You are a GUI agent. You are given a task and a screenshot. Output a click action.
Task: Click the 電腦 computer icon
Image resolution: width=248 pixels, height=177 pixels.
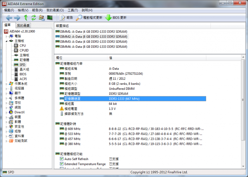tap(11, 36)
